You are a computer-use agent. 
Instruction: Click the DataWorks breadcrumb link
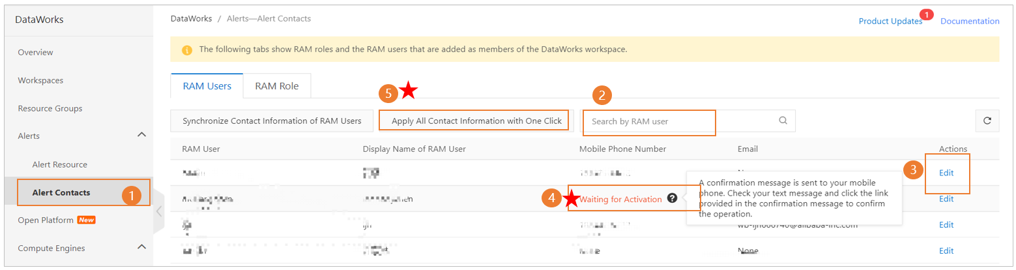click(191, 18)
